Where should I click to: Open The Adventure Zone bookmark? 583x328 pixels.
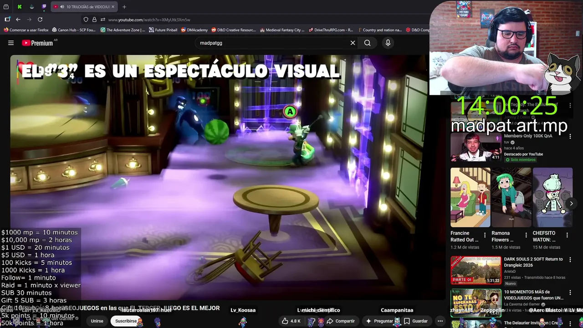123,30
